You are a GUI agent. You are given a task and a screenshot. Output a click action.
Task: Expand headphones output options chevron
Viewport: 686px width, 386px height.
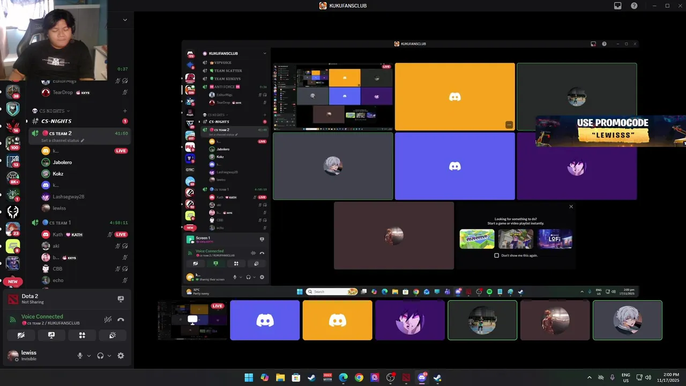pos(109,355)
